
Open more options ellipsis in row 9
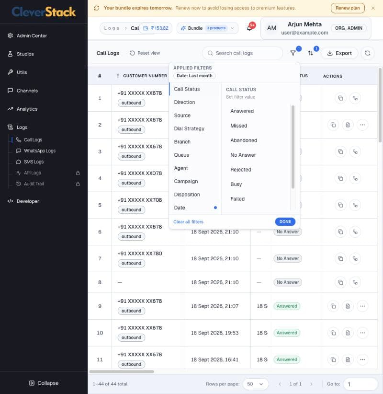362,306
